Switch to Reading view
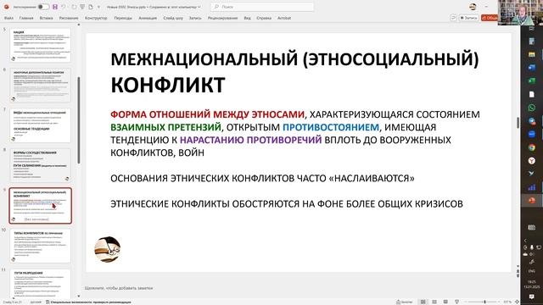543x305 pixels. [x=445, y=302]
